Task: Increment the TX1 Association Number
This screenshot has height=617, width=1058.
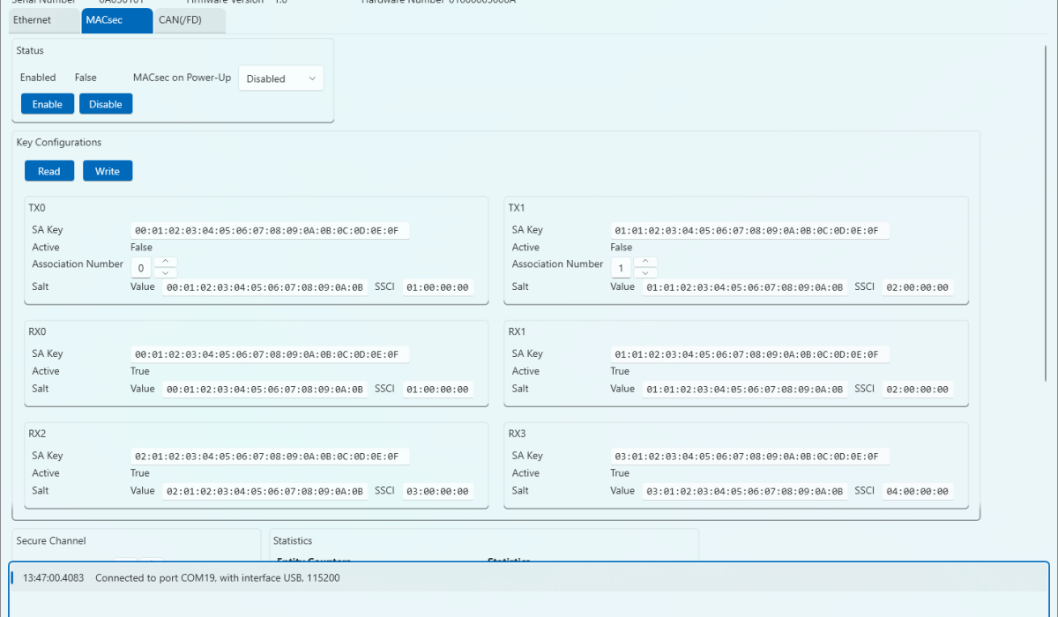Action: point(645,262)
